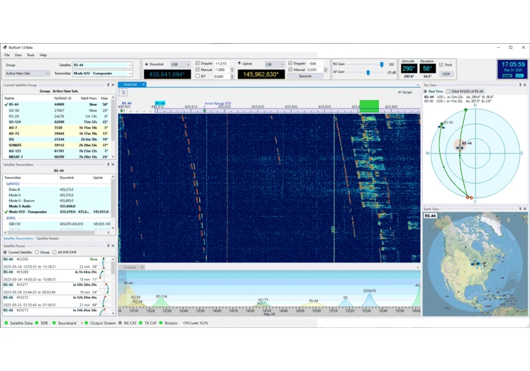Toggle the uplink Doppler checkbox
This screenshot has height=371, width=530.
click(290, 63)
